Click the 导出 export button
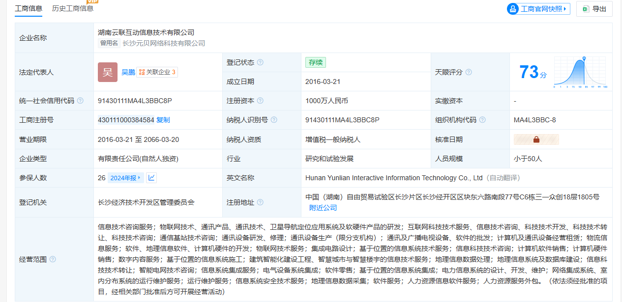The image size is (622, 302). click(594, 9)
